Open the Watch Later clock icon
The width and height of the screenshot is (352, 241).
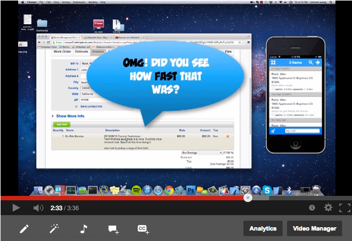(x=312, y=208)
